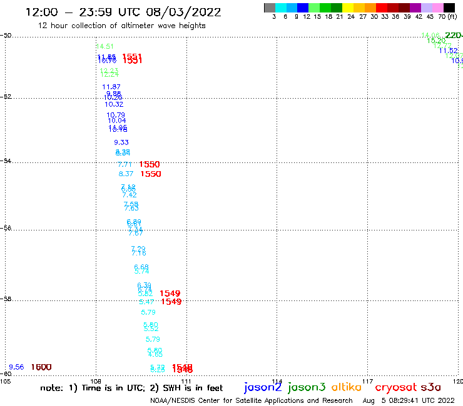Choose the purple swatch in the legend
Image resolution: width=463 pixels, height=406 pixels.
click(x=415, y=7)
